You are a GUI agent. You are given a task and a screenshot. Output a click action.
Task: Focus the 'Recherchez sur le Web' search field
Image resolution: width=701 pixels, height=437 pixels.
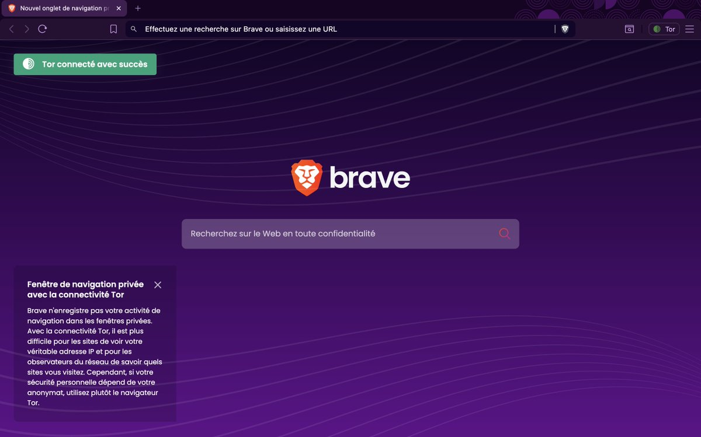pos(339,234)
